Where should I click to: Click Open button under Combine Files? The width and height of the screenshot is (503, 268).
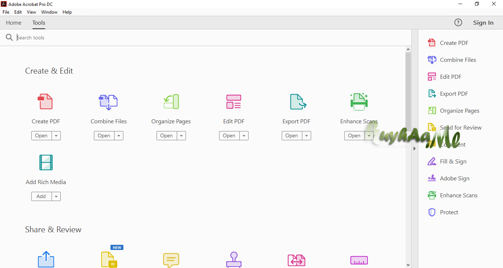(x=104, y=135)
